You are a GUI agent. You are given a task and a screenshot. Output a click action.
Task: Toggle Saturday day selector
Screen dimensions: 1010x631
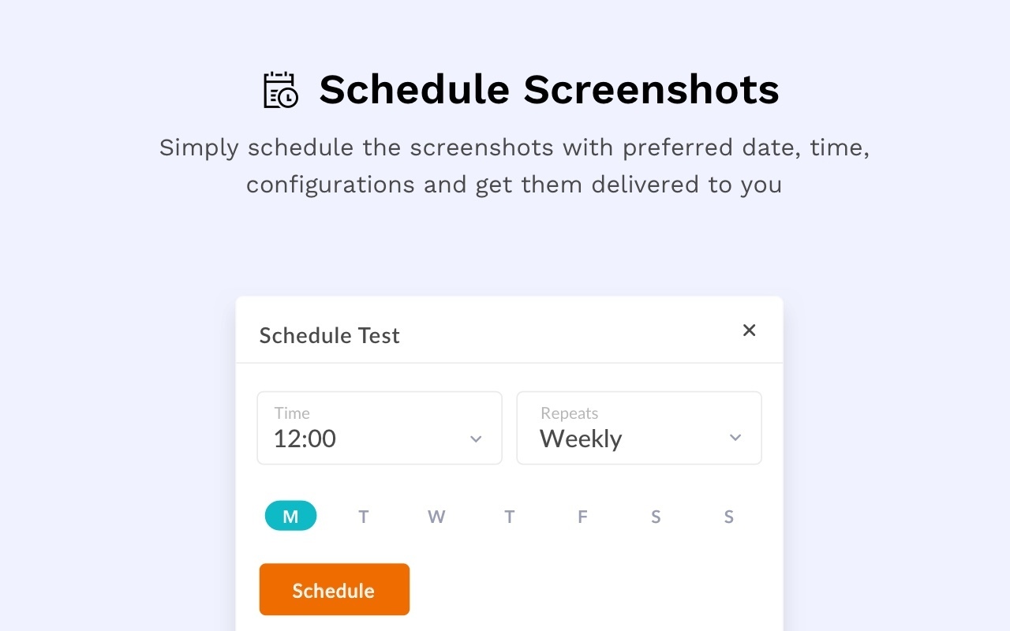656,517
